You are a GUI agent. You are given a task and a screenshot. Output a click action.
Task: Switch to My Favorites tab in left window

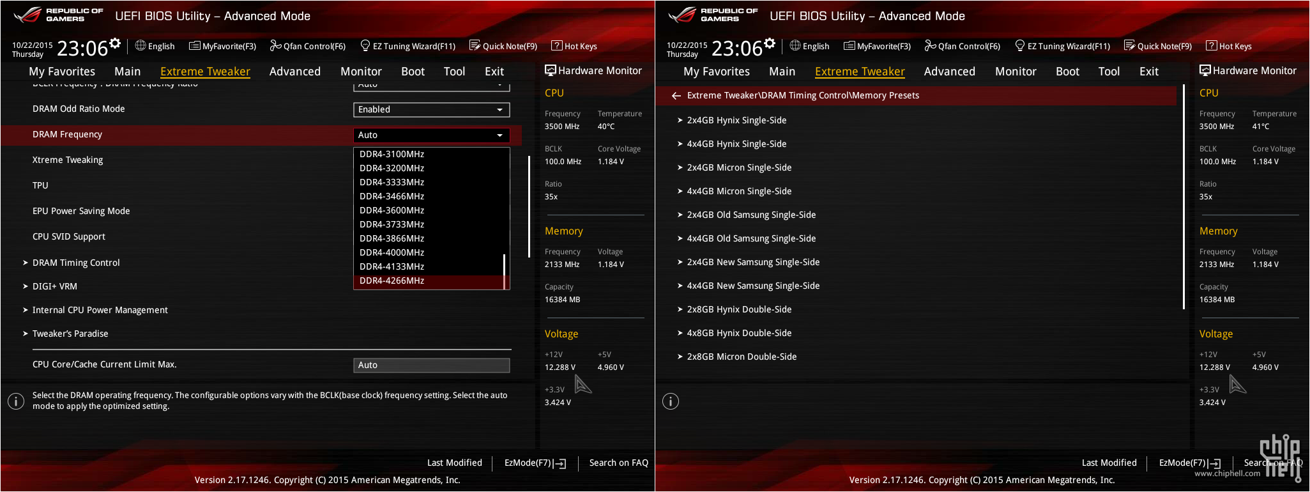pos(62,72)
